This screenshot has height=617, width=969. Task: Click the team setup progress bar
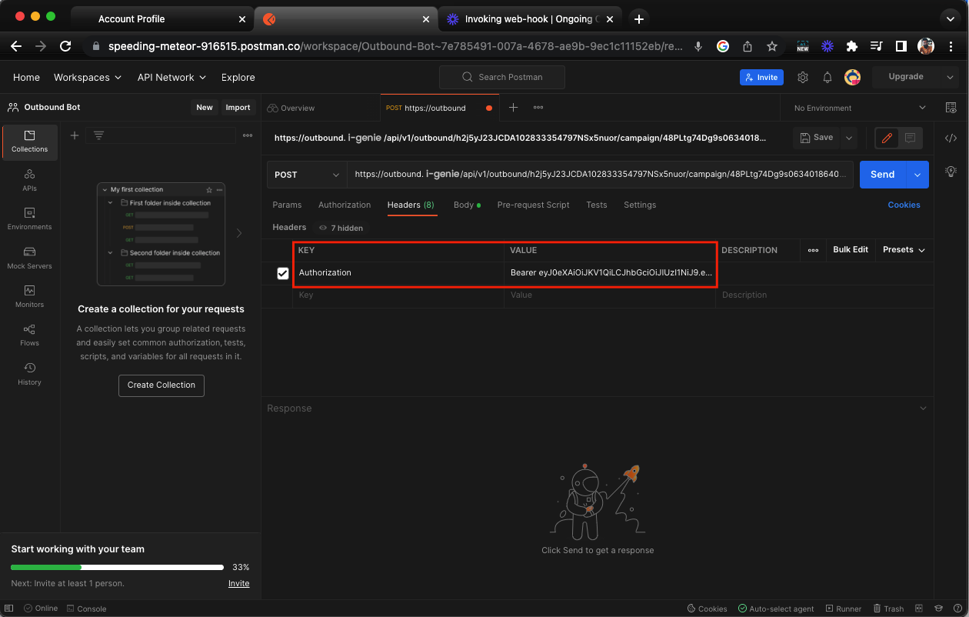(x=117, y=567)
